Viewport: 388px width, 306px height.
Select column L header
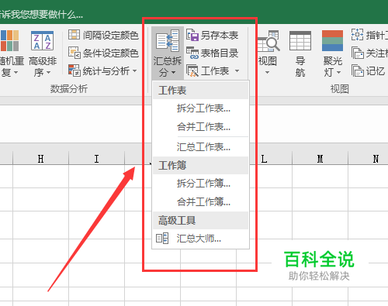(264, 158)
